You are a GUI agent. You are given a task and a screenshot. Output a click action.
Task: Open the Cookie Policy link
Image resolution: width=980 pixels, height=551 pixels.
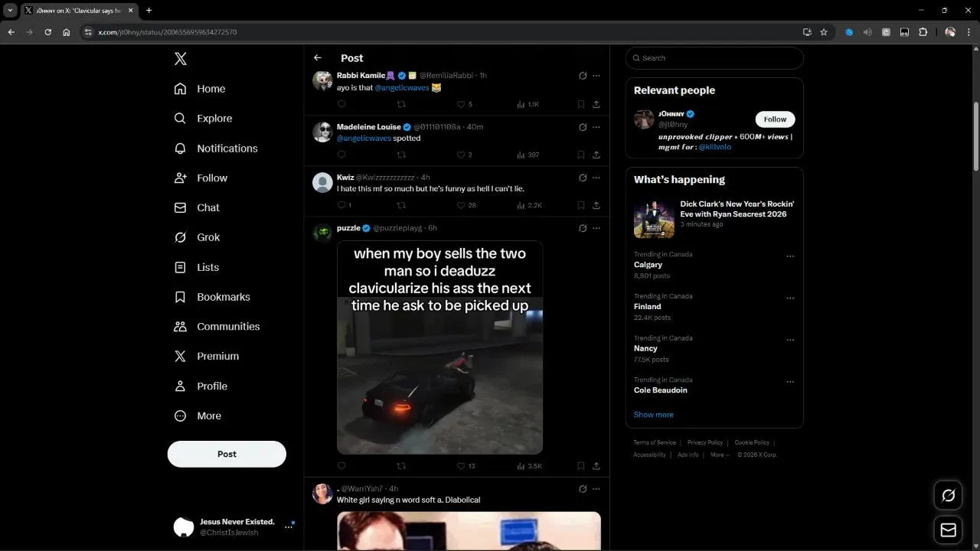(752, 442)
